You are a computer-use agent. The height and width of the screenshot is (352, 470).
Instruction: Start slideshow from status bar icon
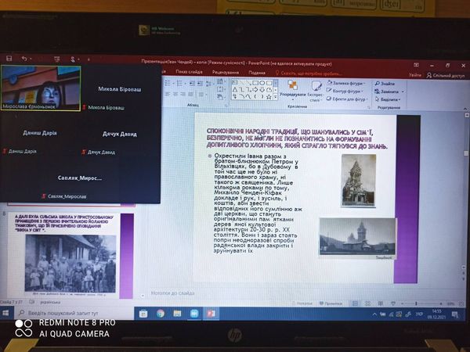(393, 304)
